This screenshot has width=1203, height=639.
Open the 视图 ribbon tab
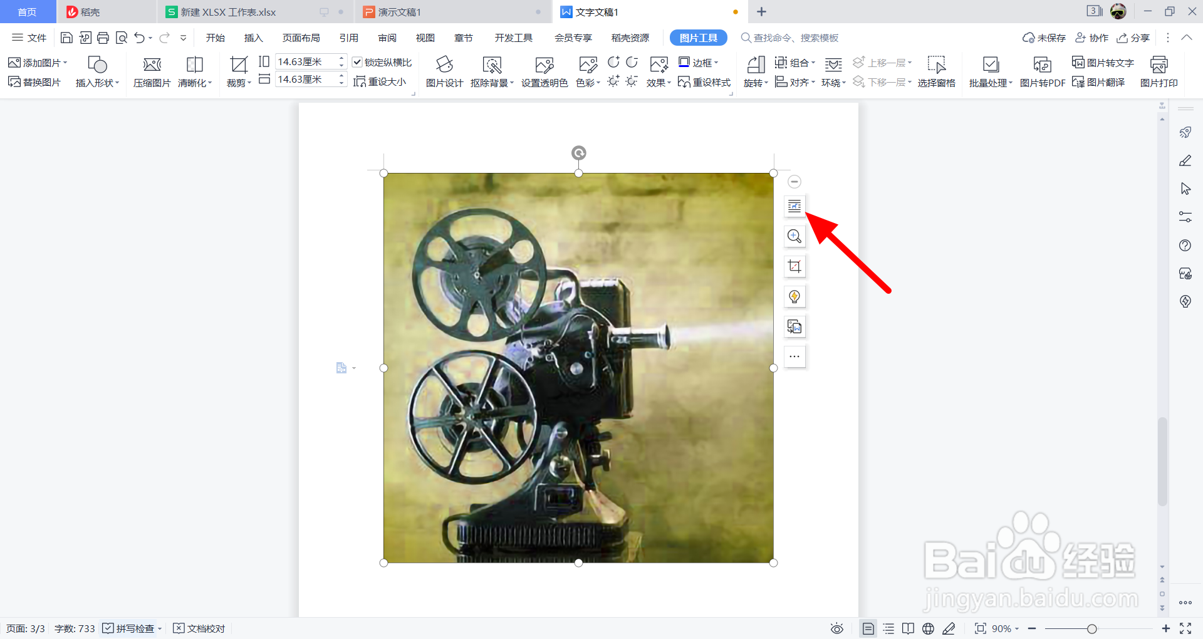click(x=425, y=38)
